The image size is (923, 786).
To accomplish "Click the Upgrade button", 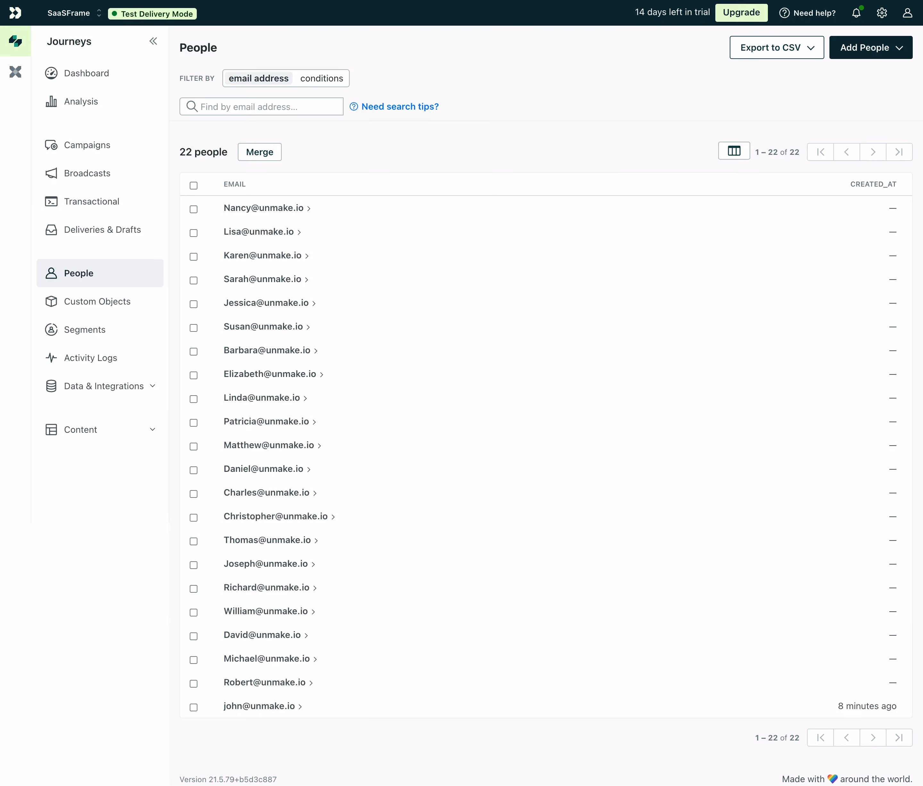I will click(x=741, y=13).
